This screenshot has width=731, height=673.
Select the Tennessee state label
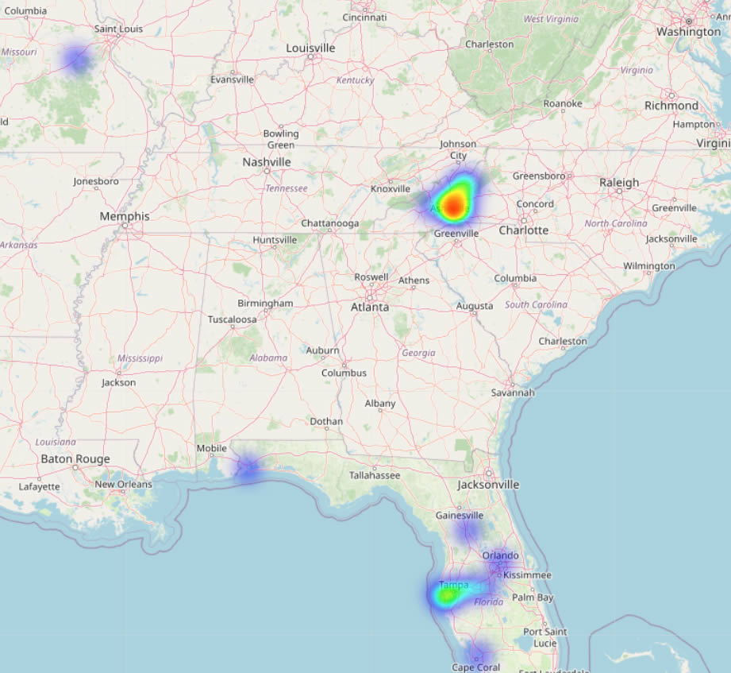click(x=286, y=188)
